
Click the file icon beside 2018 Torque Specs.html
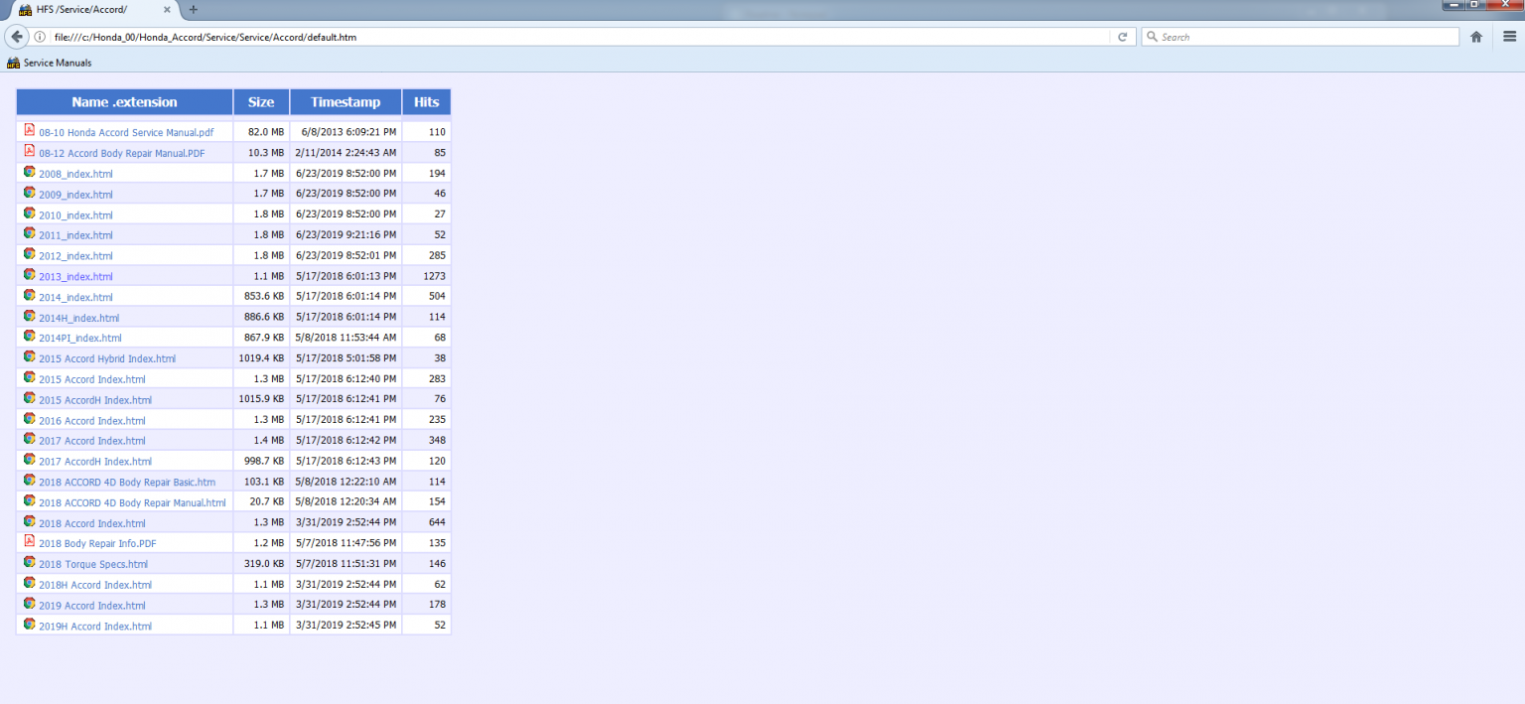(29, 562)
